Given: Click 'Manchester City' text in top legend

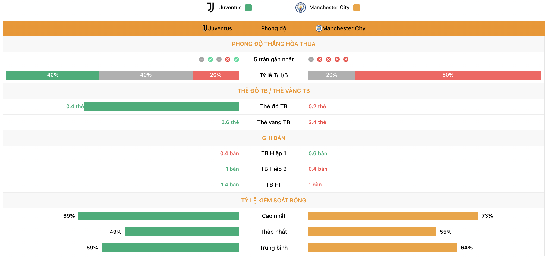Looking at the screenshot, I should pyautogui.click(x=329, y=8).
